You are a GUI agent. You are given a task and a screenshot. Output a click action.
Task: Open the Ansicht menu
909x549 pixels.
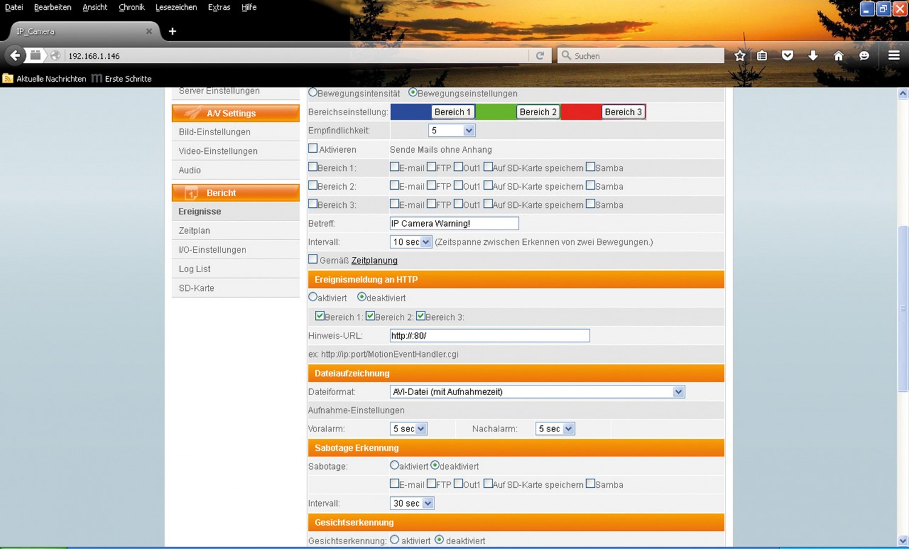[x=95, y=7]
